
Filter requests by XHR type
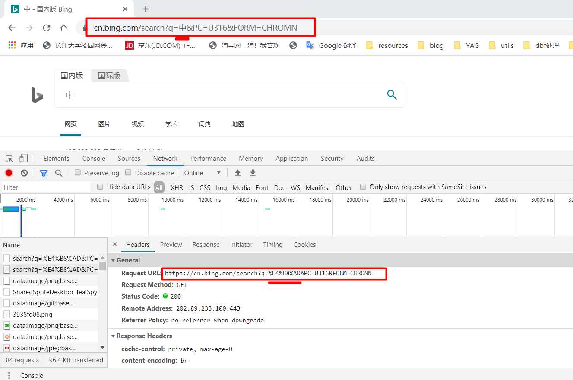coord(177,187)
